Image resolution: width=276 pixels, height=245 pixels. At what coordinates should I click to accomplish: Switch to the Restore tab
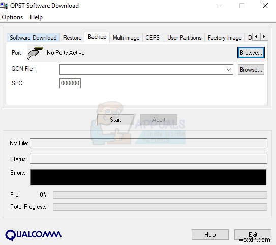72,38
